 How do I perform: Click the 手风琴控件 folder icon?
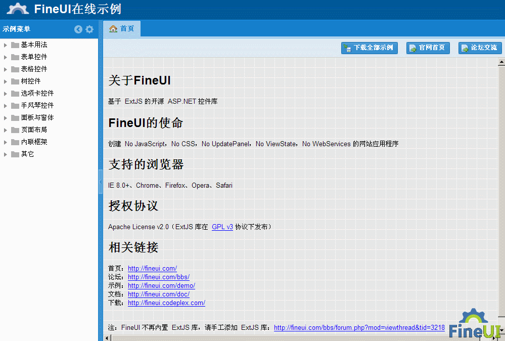coord(15,105)
